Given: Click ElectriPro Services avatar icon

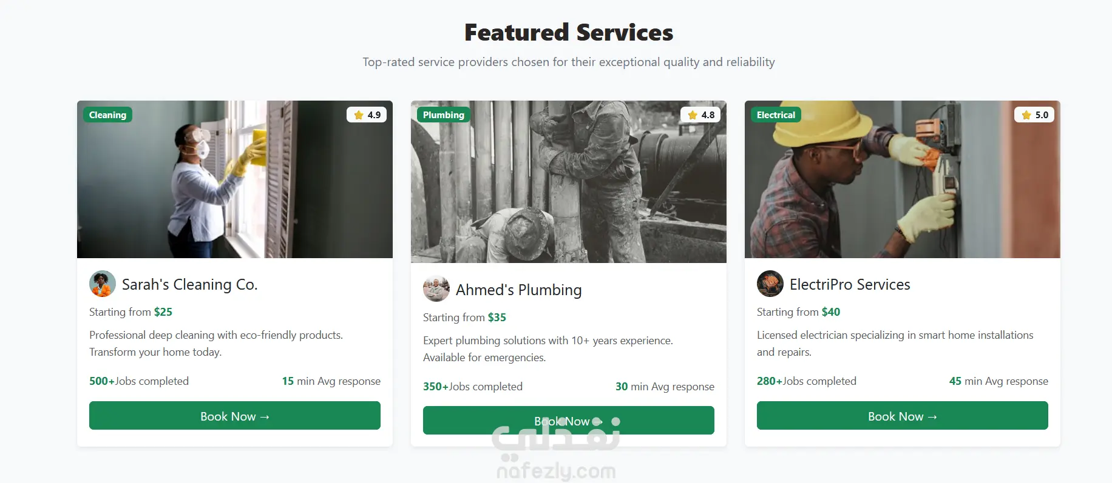Looking at the screenshot, I should coord(770,284).
